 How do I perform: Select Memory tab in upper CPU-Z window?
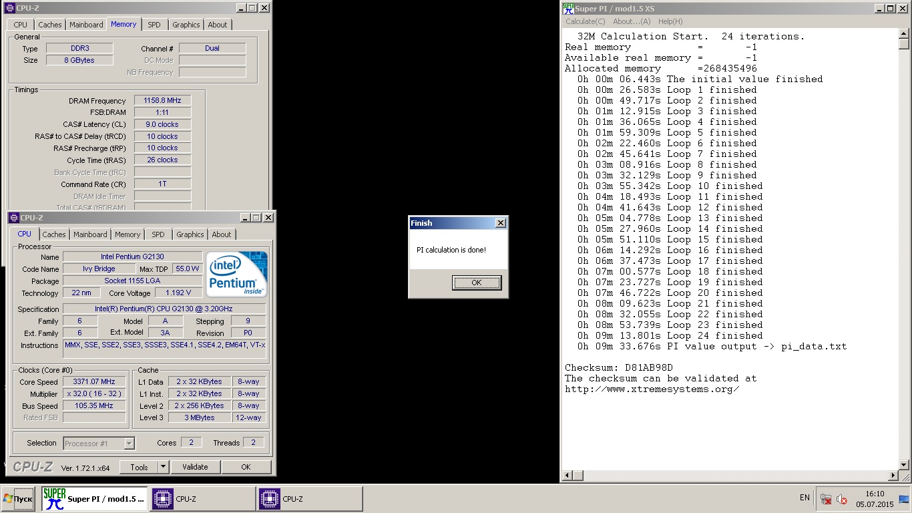pos(124,24)
